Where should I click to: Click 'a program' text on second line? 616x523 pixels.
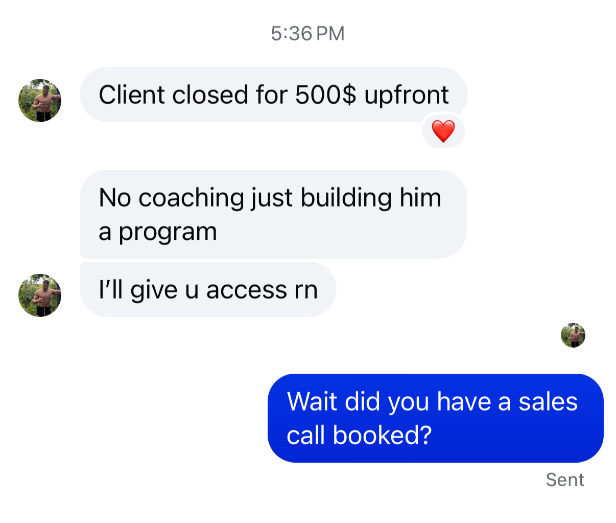(158, 233)
